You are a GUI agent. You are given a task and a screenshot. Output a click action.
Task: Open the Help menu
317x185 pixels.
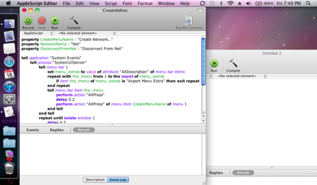[x=185, y=3]
